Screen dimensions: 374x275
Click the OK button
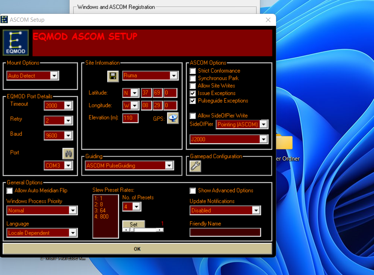point(137,249)
